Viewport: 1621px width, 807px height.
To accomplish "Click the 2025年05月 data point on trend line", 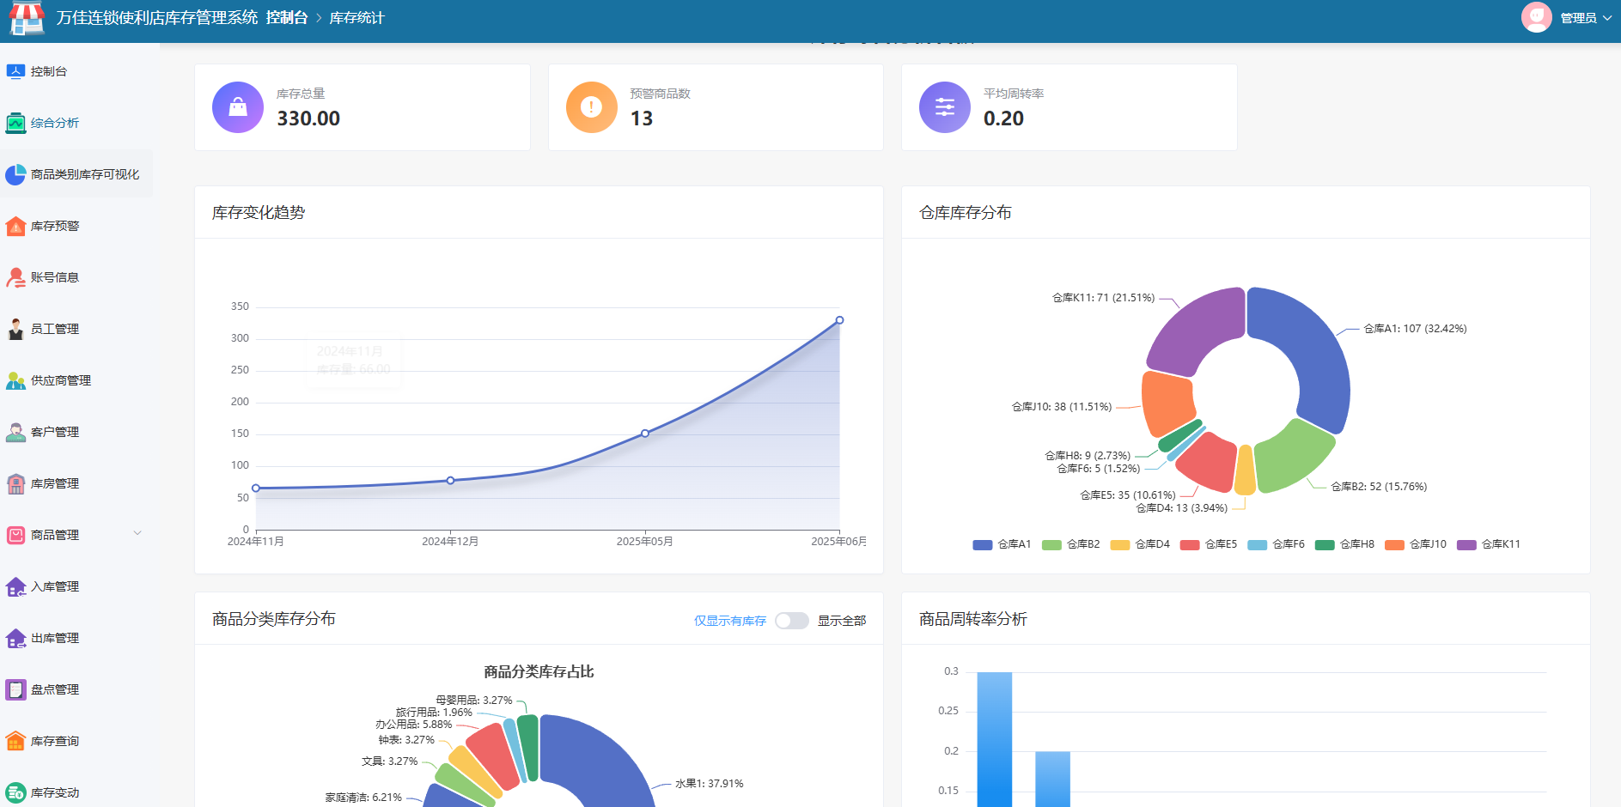I will coord(645,434).
